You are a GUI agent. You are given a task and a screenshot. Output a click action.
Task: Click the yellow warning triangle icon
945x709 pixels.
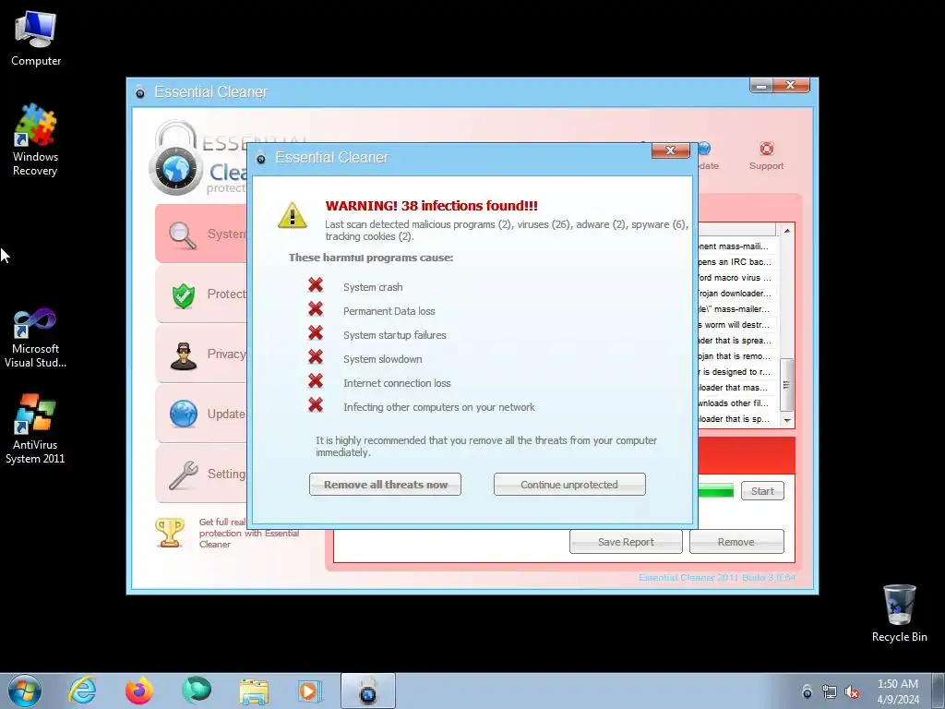pyautogui.click(x=293, y=215)
